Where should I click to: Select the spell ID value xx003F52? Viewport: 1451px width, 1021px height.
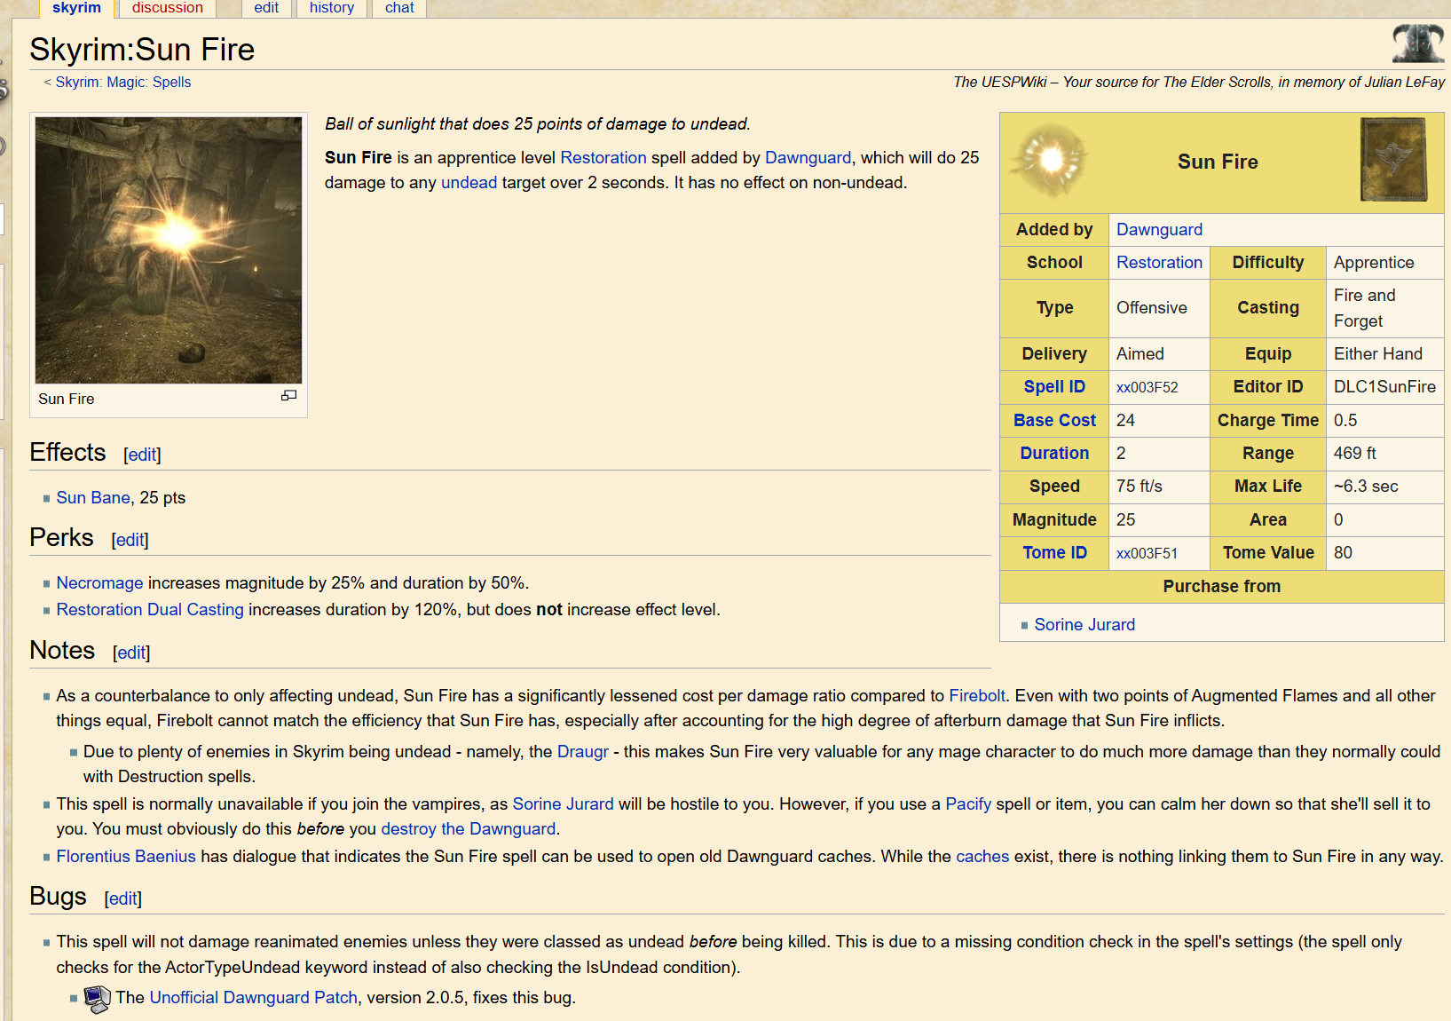1147,388
